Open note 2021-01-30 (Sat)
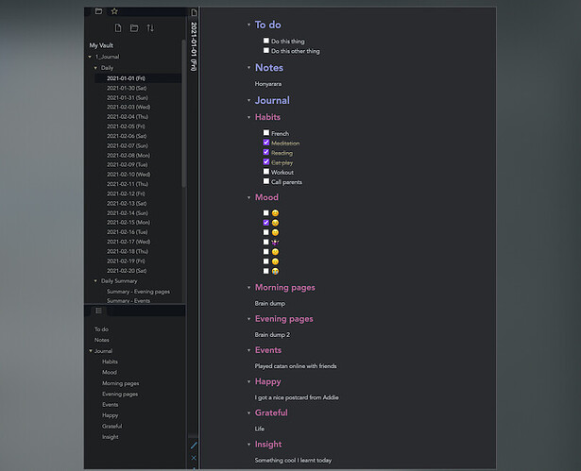The height and width of the screenshot is (471, 581). pyautogui.click(x=127, y=88)
